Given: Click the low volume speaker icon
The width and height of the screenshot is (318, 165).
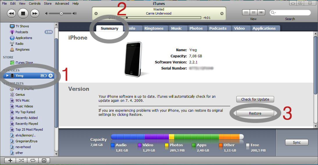Looking at the screenshot, I should [x=47, y=14].
